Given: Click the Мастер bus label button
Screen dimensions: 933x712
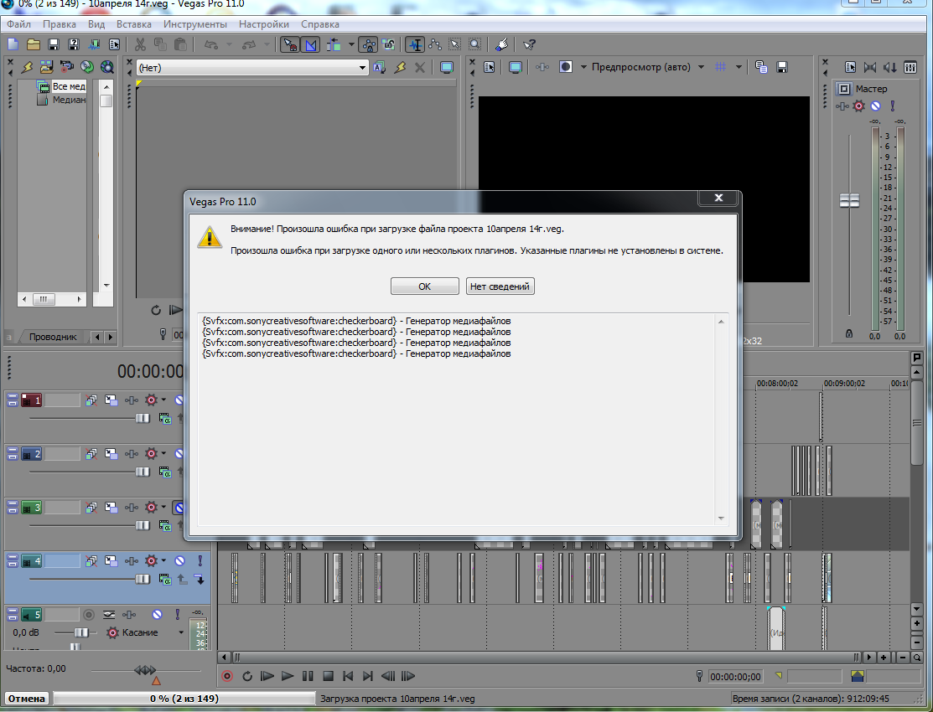Looking at the screenshot, I should (x=844, y=89).
